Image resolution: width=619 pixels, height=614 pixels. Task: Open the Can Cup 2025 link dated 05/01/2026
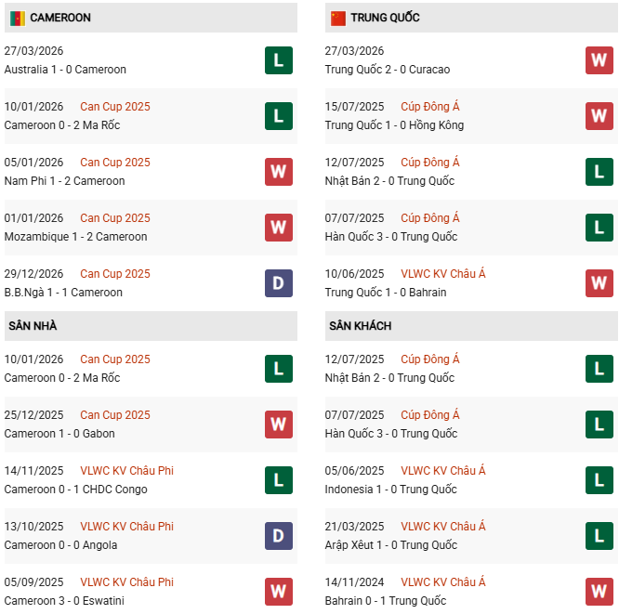[x=115, y=163]
